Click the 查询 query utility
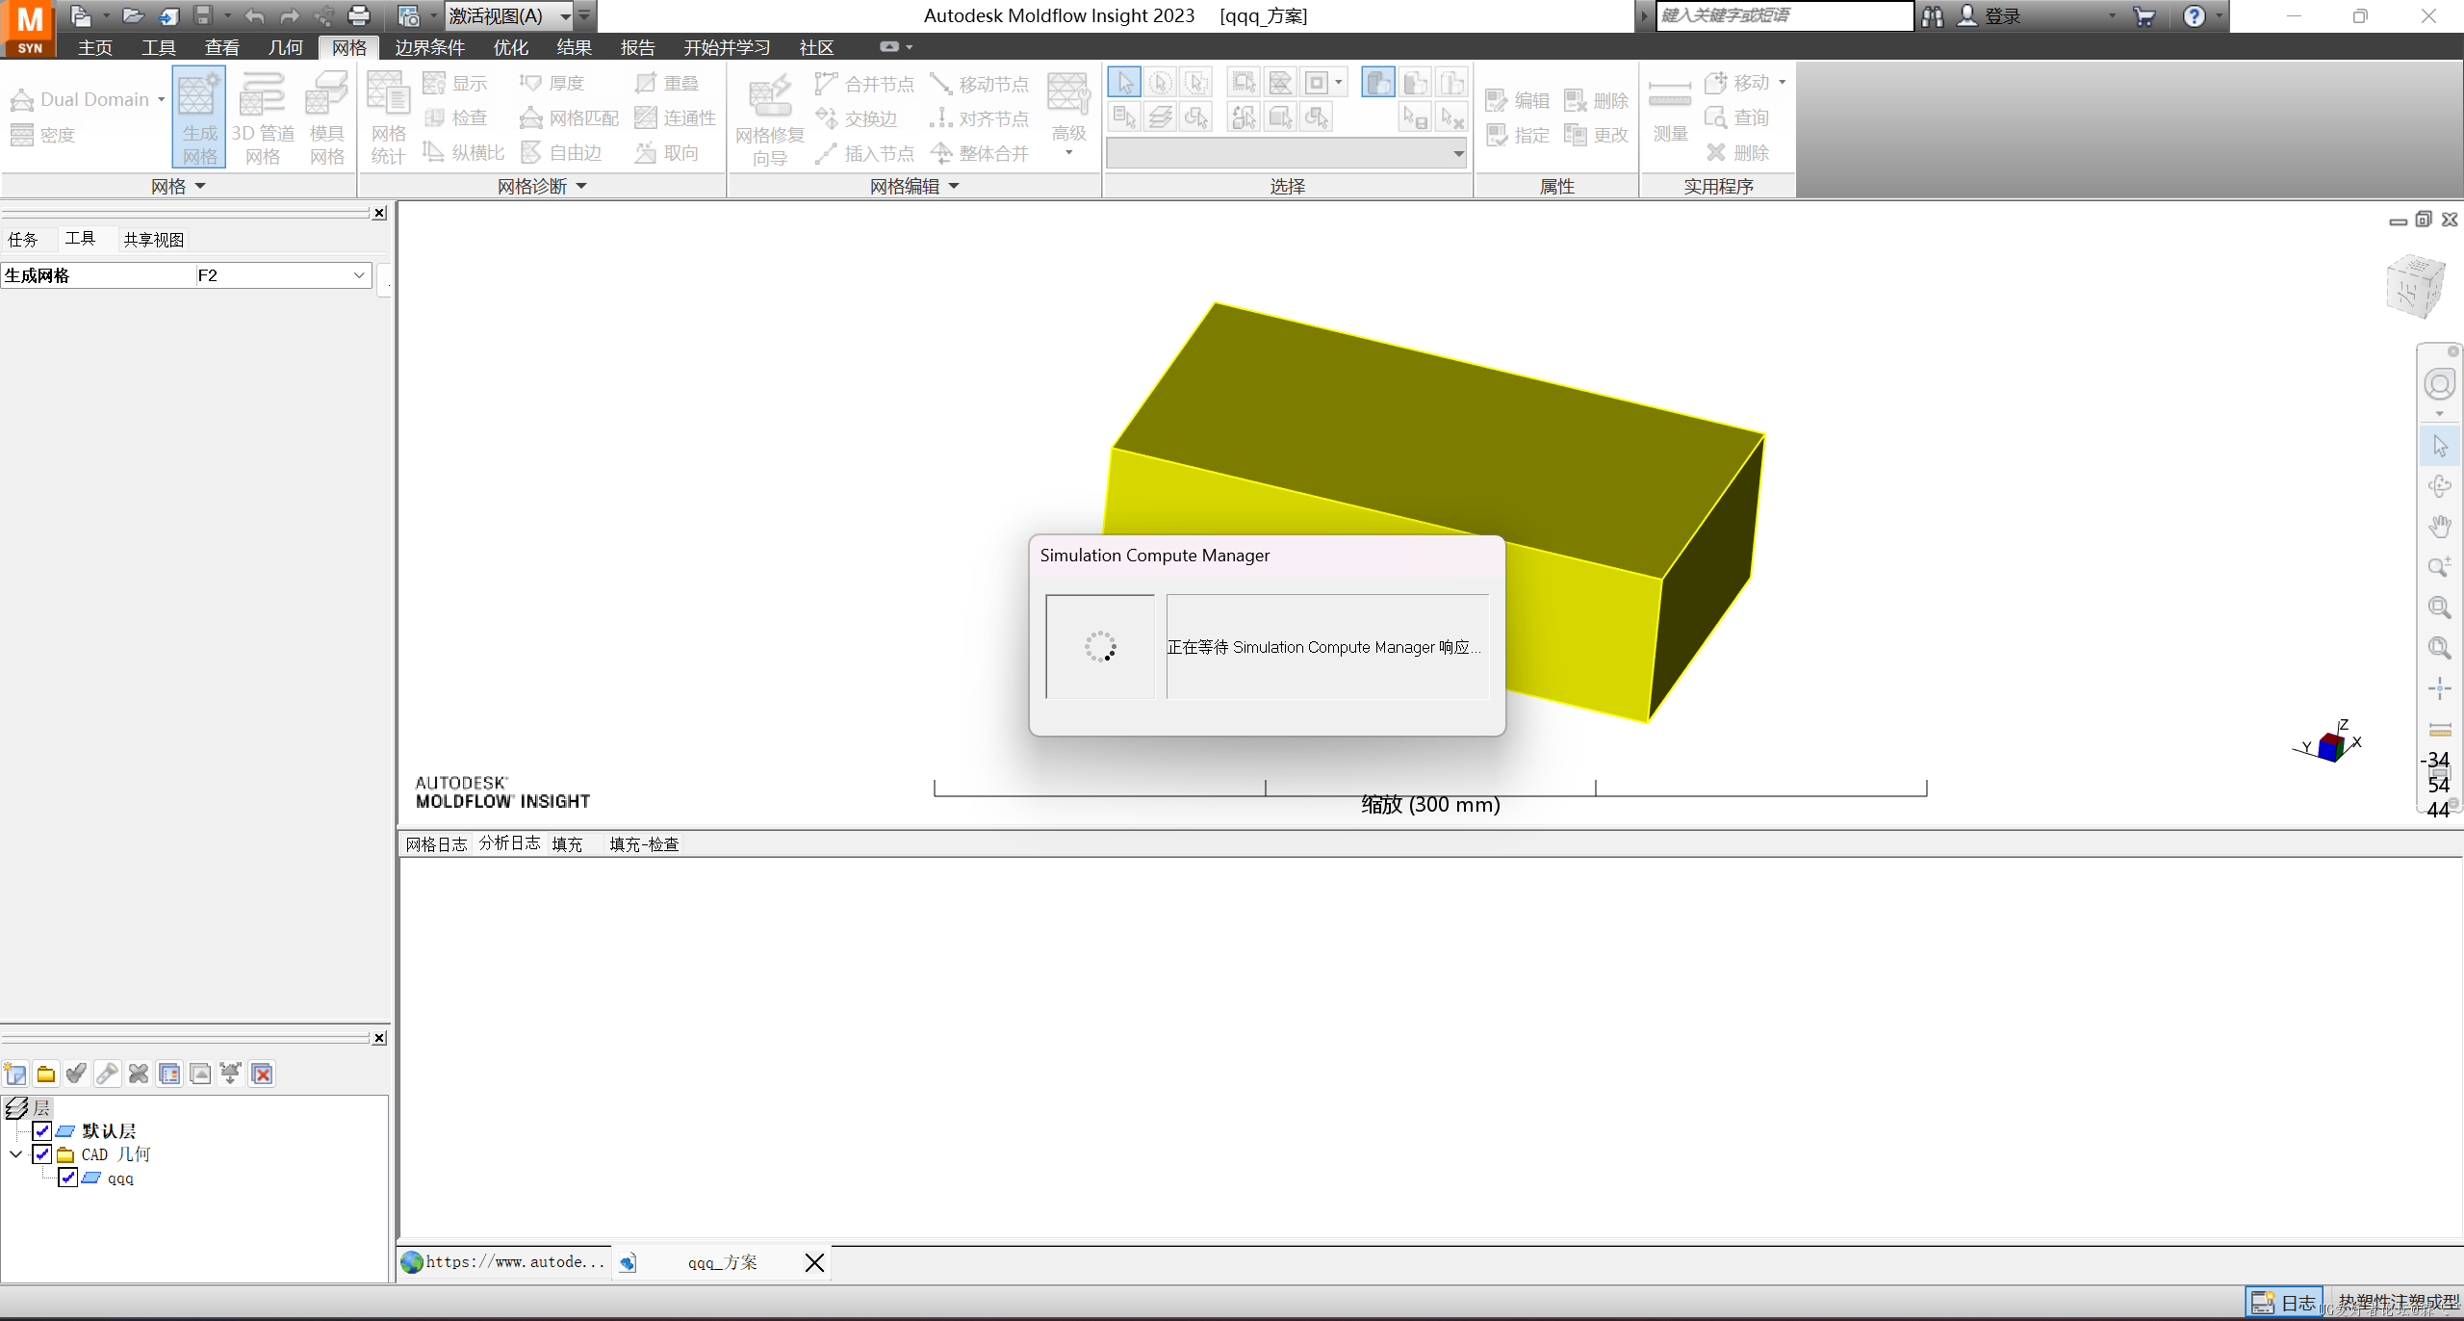Image resolution: width=2464 pixels, height=1321 pixels. click(1736, 117)
